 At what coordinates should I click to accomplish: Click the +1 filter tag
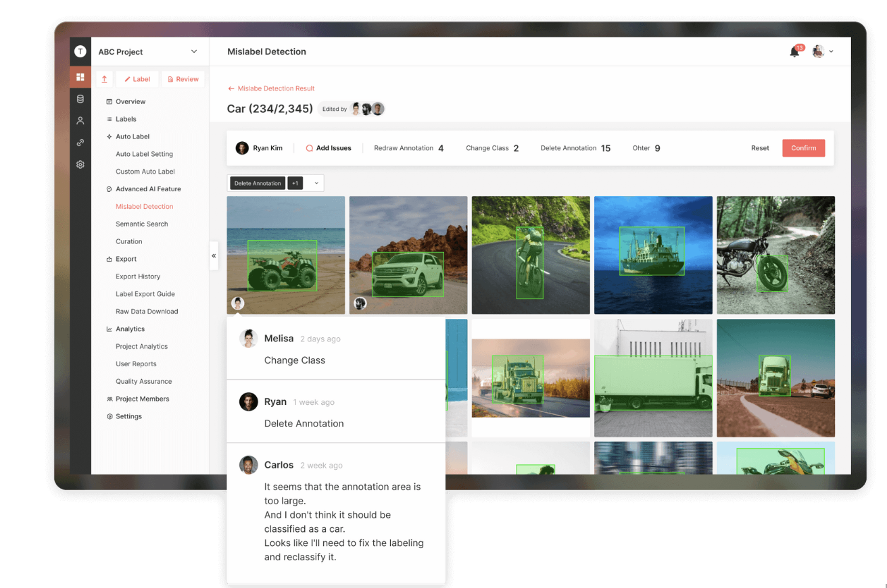tap(295, 183)
